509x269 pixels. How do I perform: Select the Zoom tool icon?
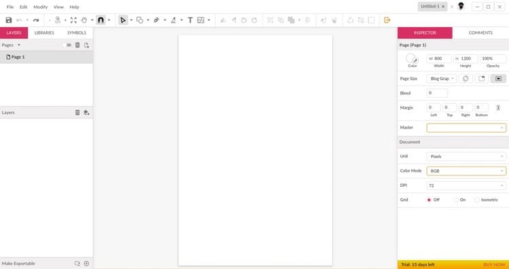tap(58, 20)
